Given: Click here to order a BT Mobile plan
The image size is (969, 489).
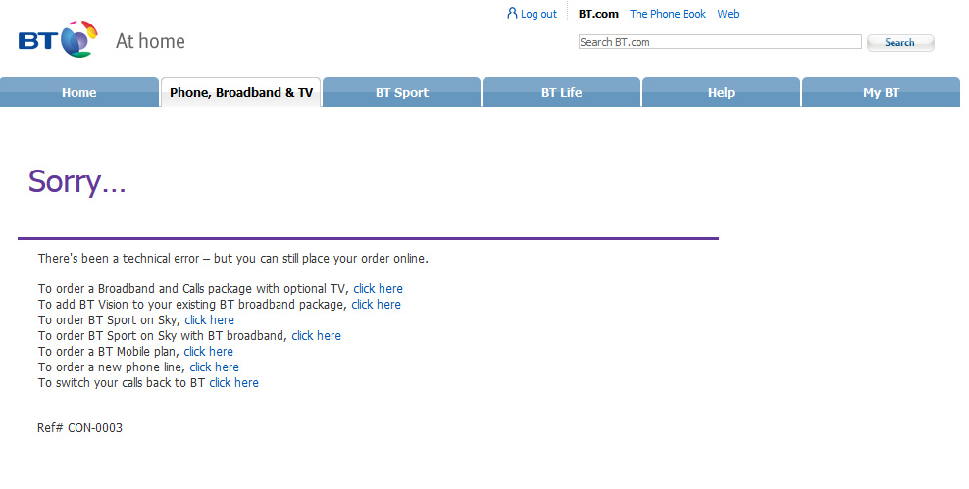Looking at the screenshot, I should pyautogui.click(x=208, y=351).
